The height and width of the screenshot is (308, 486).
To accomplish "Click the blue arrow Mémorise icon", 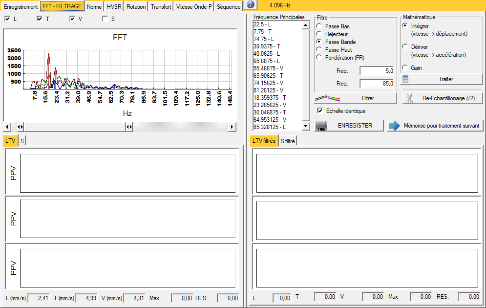I will click(394, 126).
